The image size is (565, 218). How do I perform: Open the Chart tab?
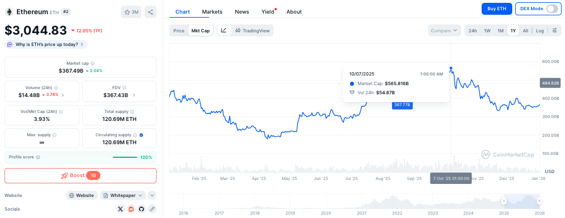click(x=183, y=11)
